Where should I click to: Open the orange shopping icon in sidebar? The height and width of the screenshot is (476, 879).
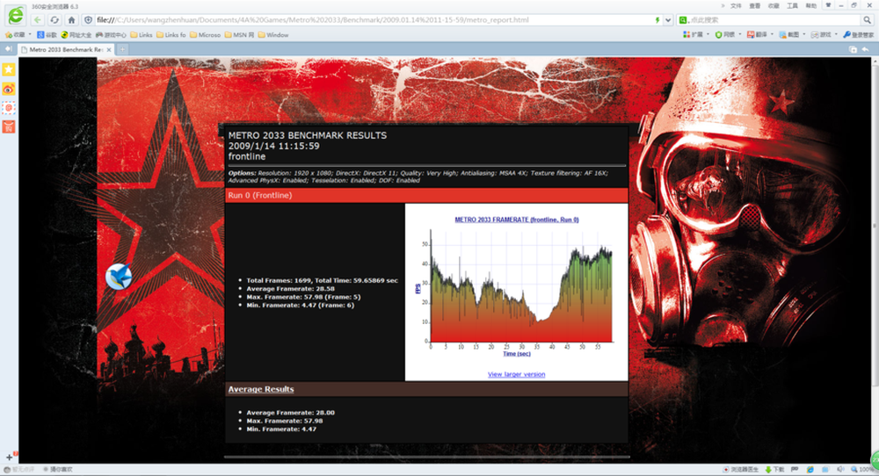pyautogui.click(x=9, y=126)
